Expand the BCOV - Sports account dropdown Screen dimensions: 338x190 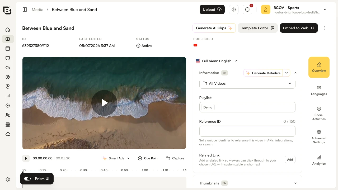point(325,9)
